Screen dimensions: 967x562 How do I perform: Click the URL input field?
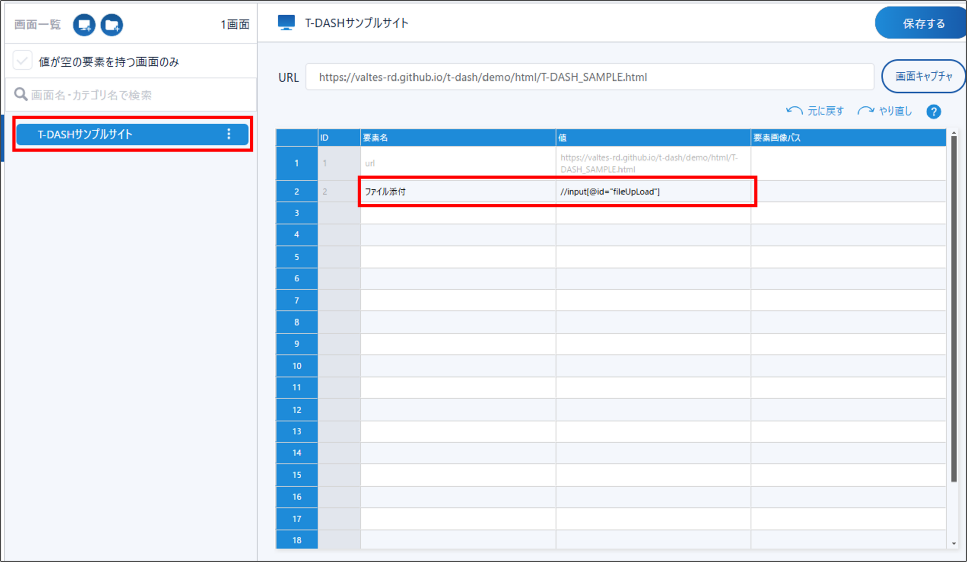[589, 77]
